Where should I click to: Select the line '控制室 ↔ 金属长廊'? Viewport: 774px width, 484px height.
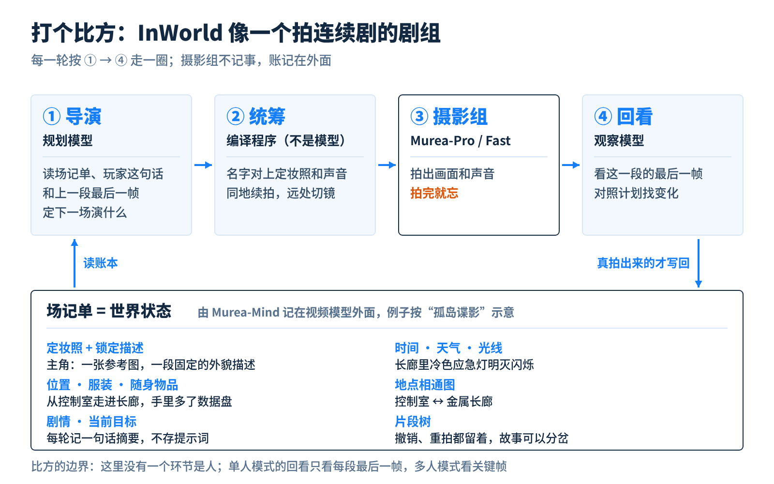(444, 401)
